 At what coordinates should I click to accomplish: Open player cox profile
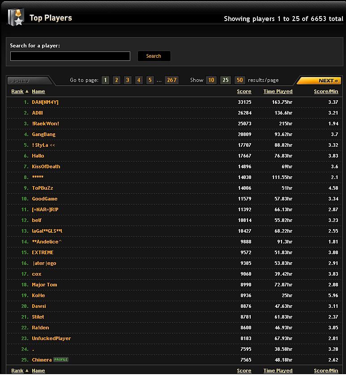[x=37, y=274]
